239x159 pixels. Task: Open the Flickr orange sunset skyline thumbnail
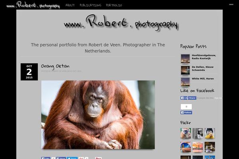(x=198, y=147)
